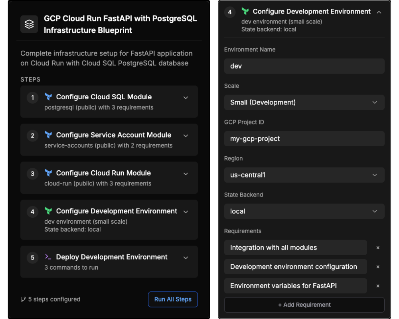Open the State Backend dropdown
The width and height of the screenshot is (399, 319).
coord(304,211)
